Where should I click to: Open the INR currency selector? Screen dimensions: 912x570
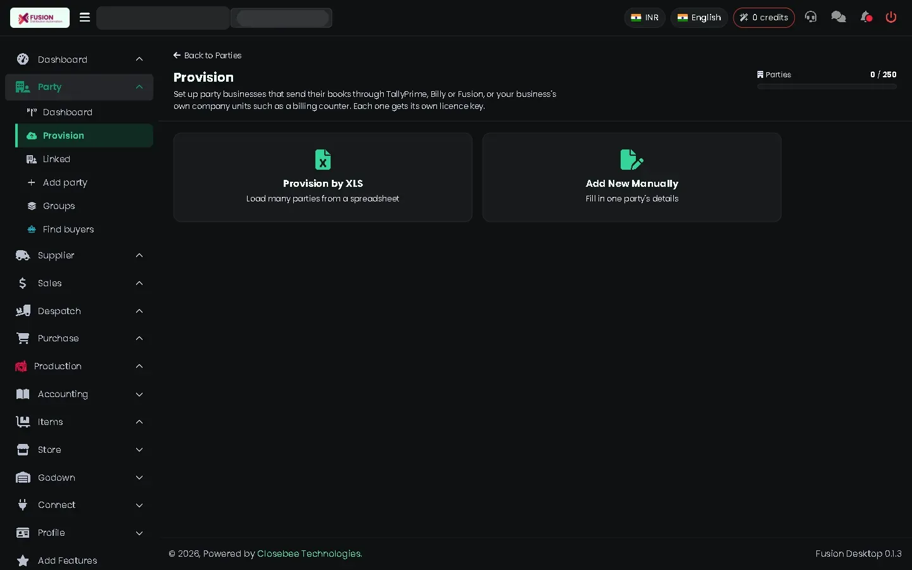point(645,18)
